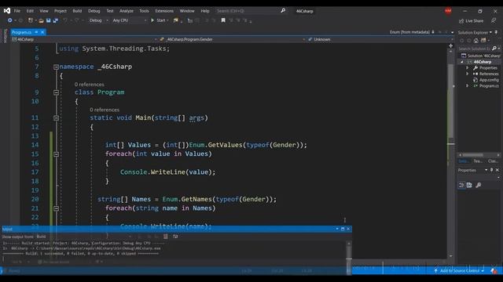Collapse the class Program block
This screenshot has width=503, height=282.
[56, 92]
